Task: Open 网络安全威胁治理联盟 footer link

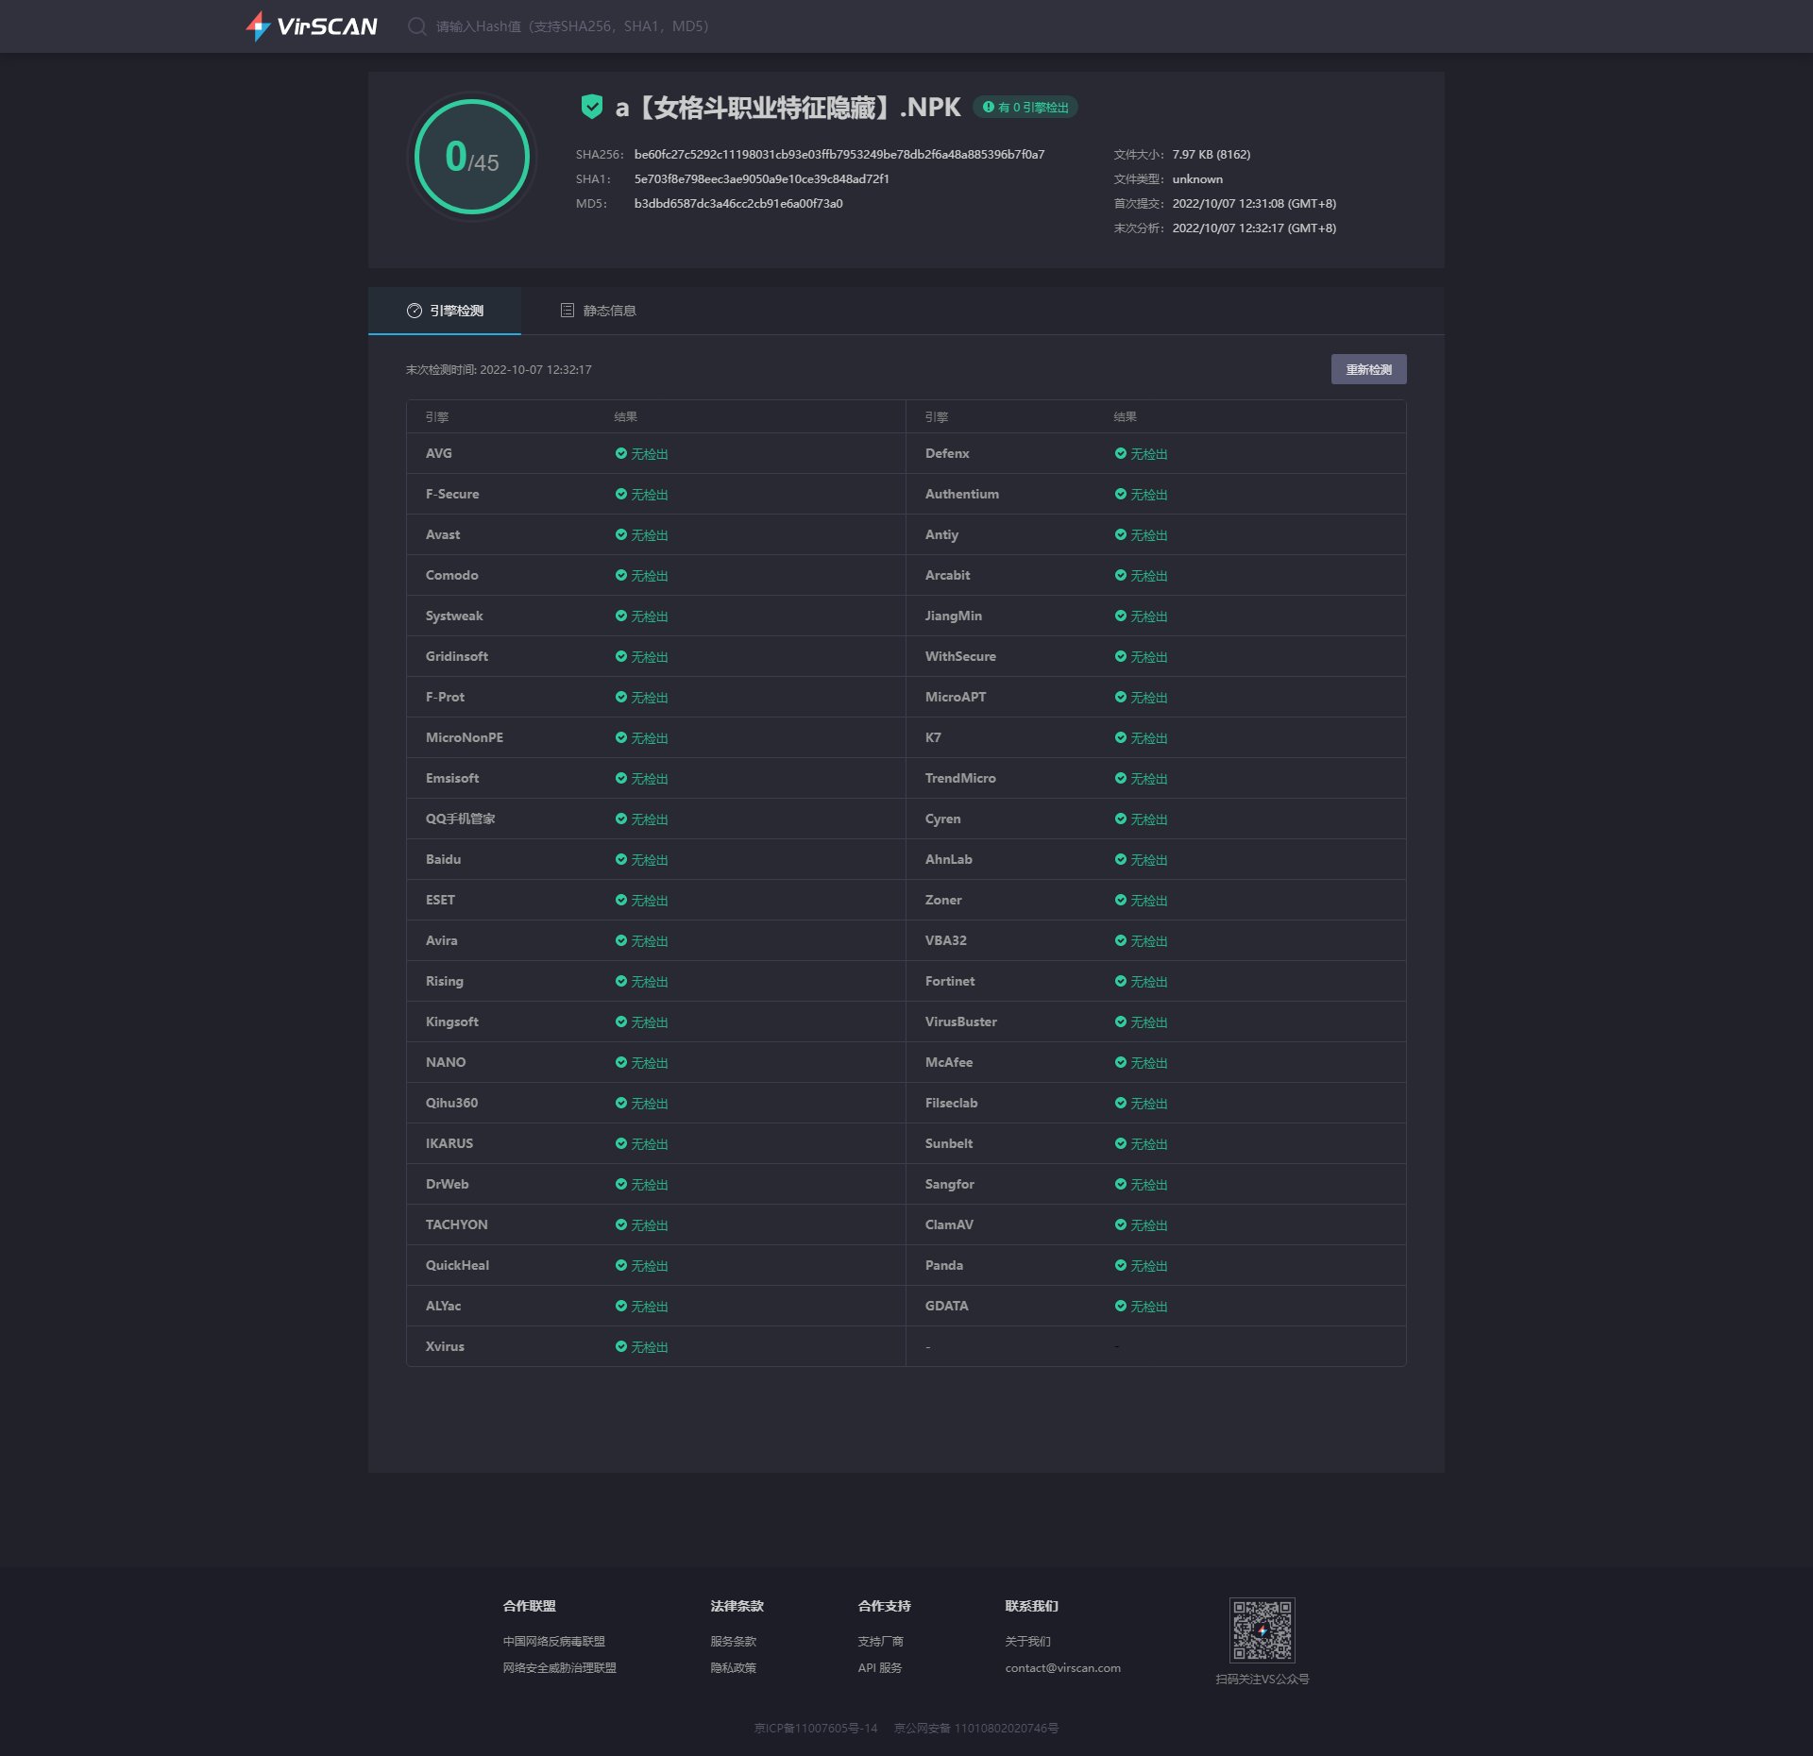Action: coord(560,1668)
